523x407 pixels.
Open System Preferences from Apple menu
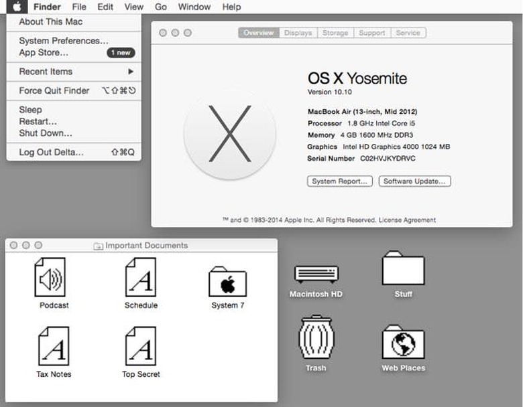[x=74, y=41]
